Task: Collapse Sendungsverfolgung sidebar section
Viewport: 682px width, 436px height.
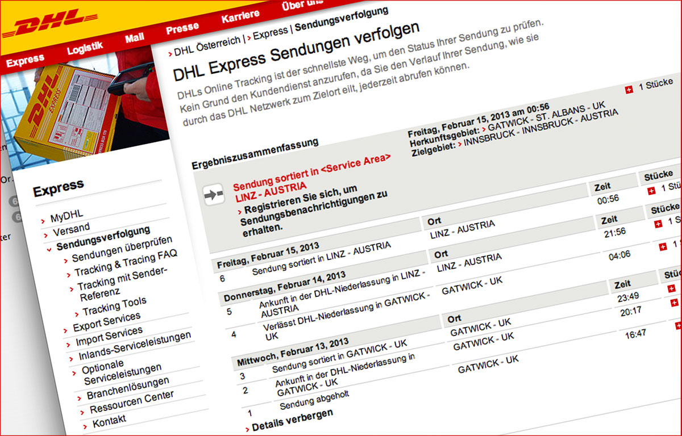Action: (103, 238)
